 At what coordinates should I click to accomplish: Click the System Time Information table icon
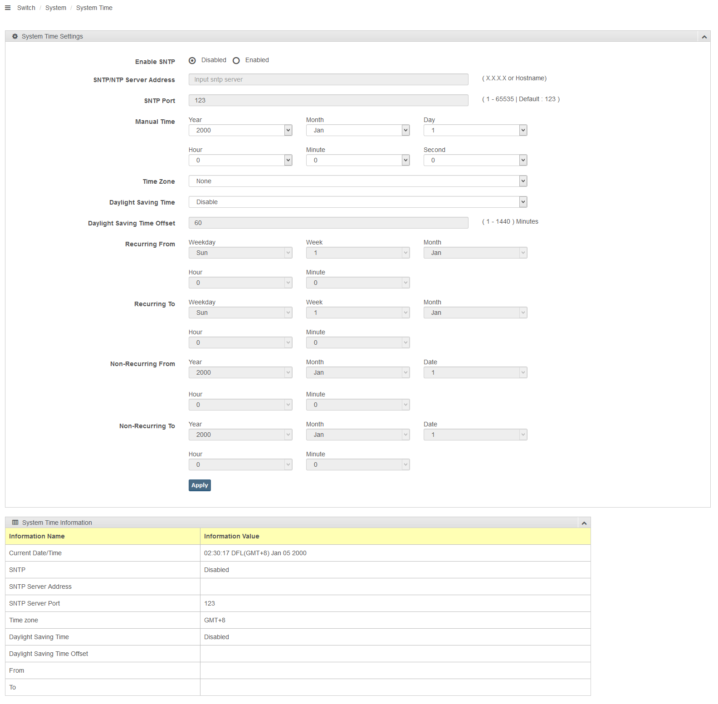point(15,523)
